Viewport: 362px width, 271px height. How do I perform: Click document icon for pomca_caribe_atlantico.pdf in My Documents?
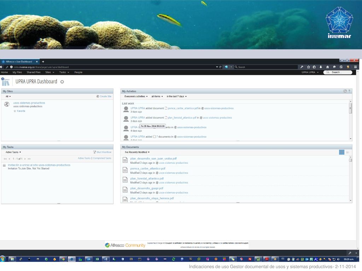coord(125,170)
